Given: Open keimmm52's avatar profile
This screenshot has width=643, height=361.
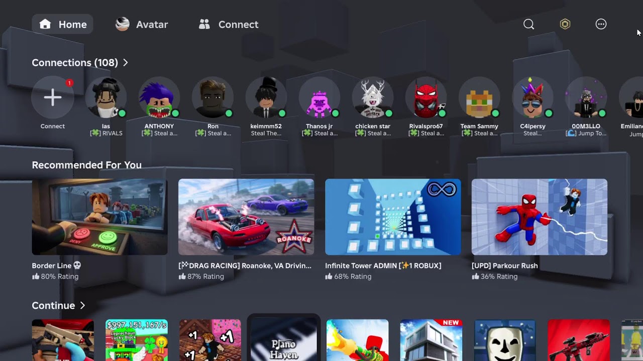Looking at the screenshot, I should click(x=266, y=97).
